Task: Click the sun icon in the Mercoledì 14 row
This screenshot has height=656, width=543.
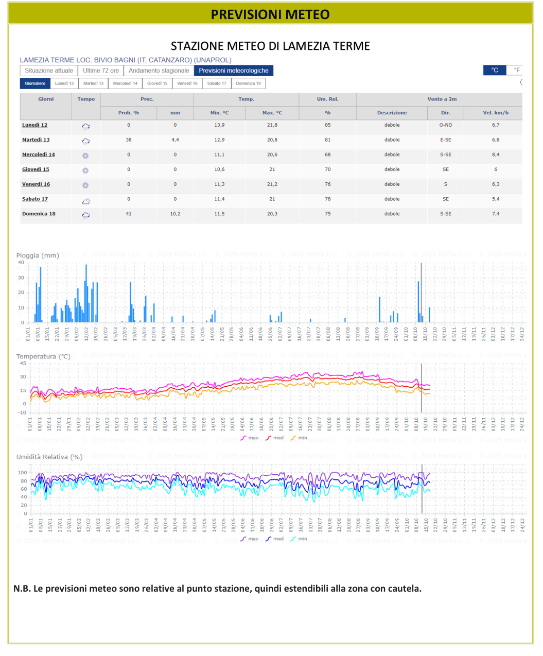Action: point(85,156)
